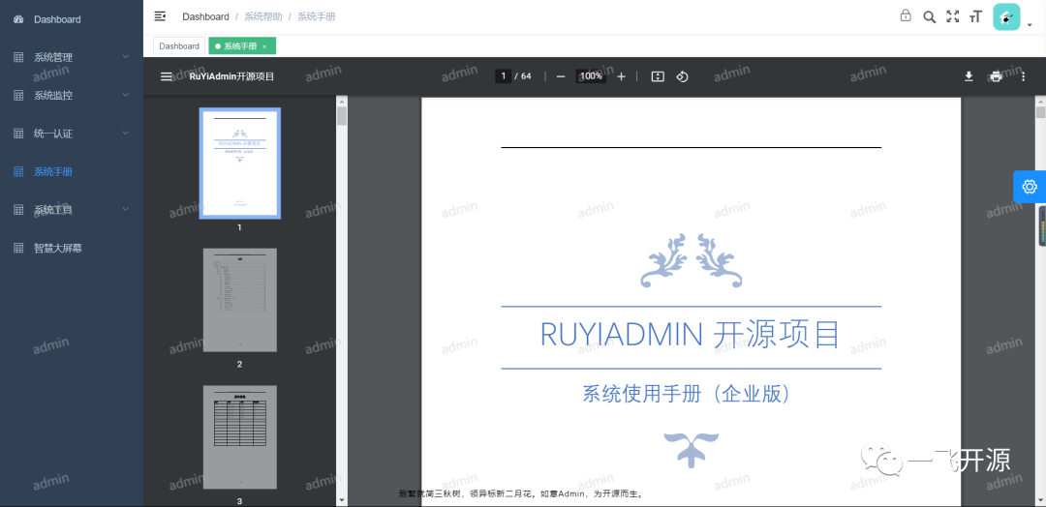
Task: Open 系统工具 menu item
Action: pos(72,209)
